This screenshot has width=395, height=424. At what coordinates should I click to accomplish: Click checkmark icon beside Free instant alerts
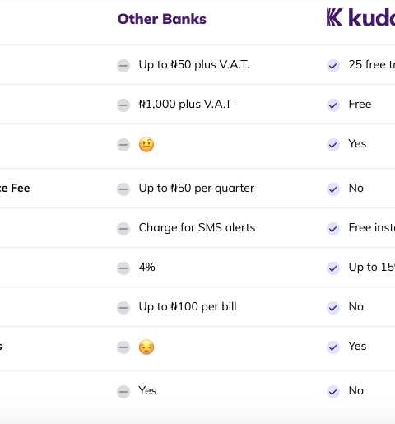333,229
